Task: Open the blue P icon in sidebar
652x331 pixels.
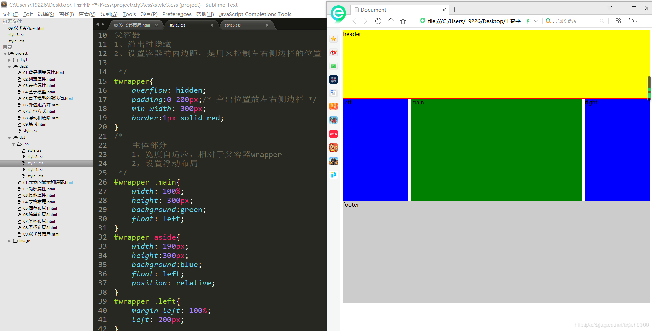Action: [333, 175]
